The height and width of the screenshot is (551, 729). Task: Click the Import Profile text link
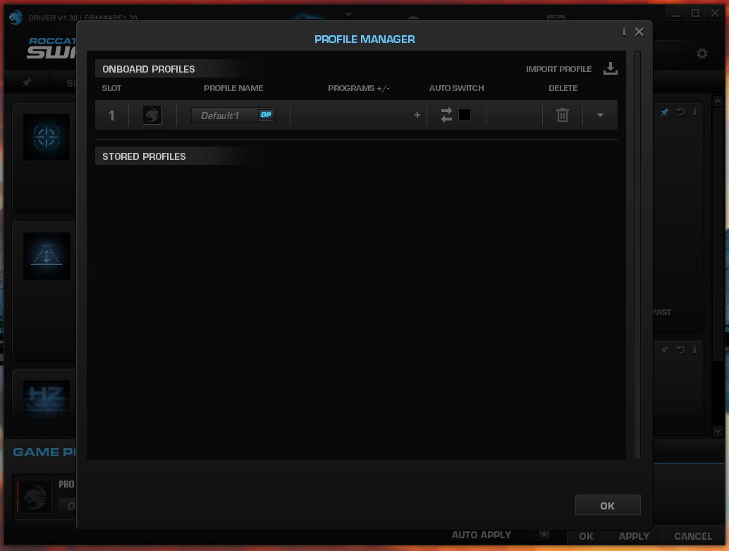pos(558,69)
